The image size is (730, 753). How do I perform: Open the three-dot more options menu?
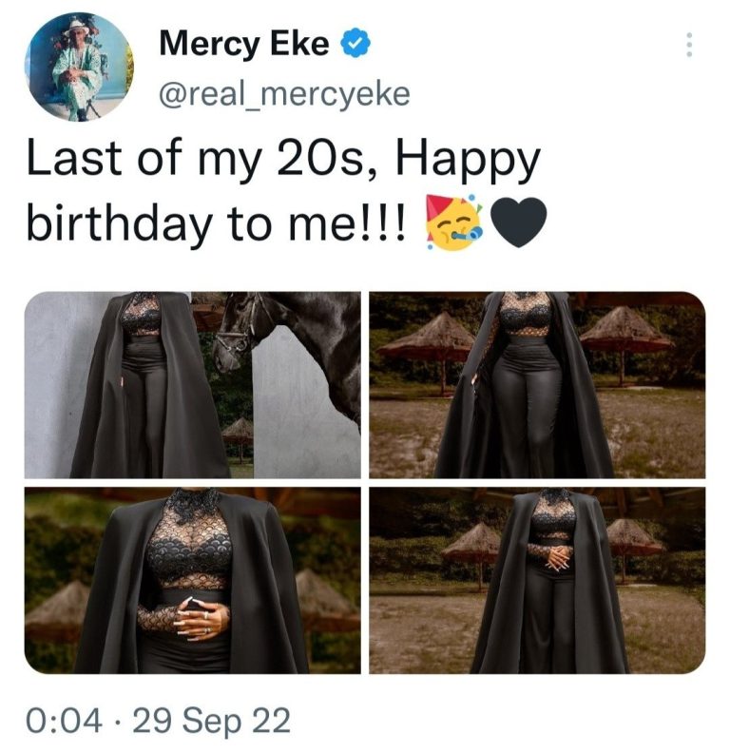[689, 43]
